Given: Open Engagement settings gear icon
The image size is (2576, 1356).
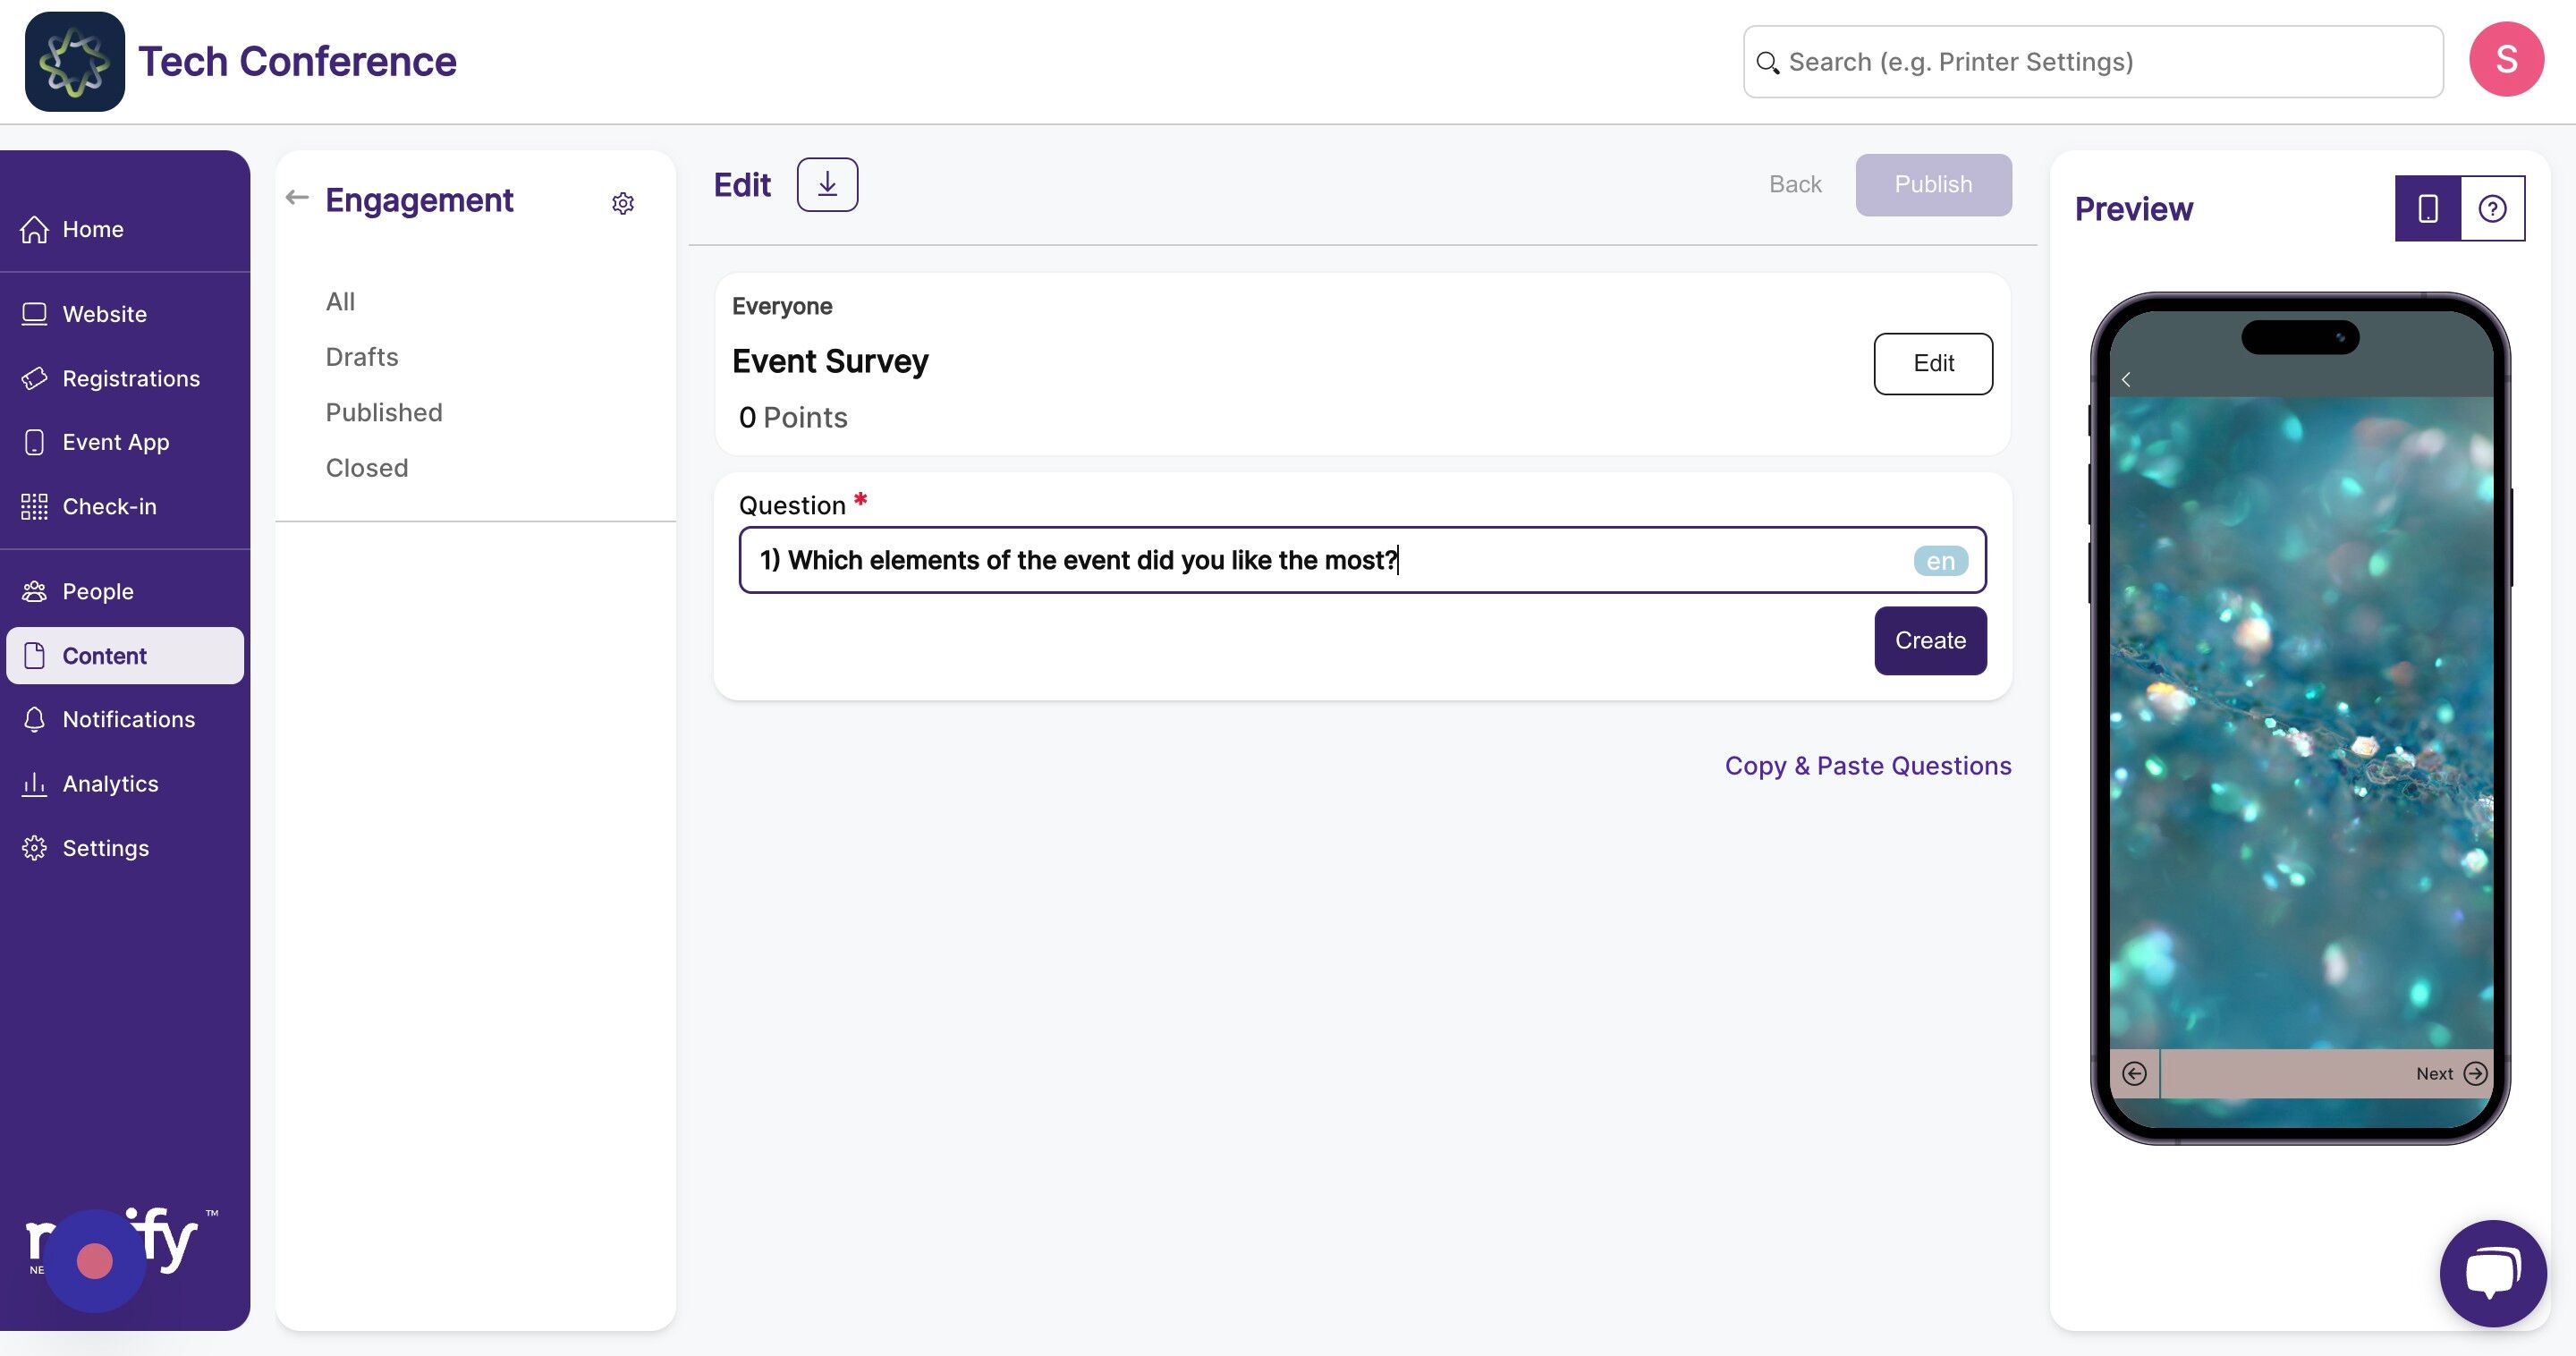Looking at the screenshot, I should tap(622, 203).
